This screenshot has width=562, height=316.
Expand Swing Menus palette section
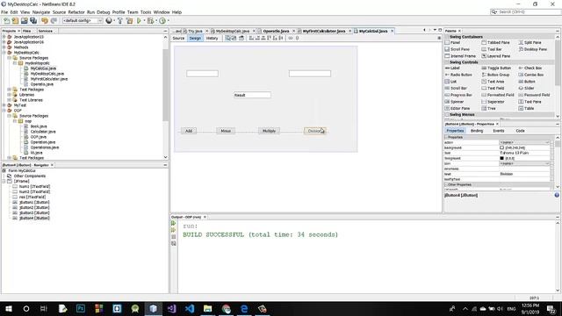[x=447, y=115]
